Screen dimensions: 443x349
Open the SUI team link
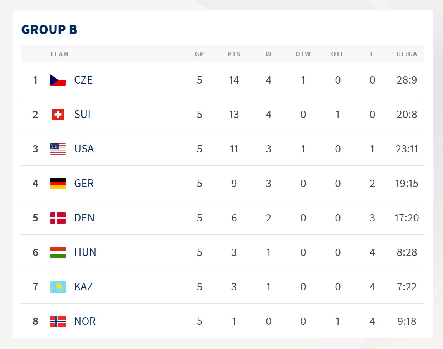coord(83,115)
